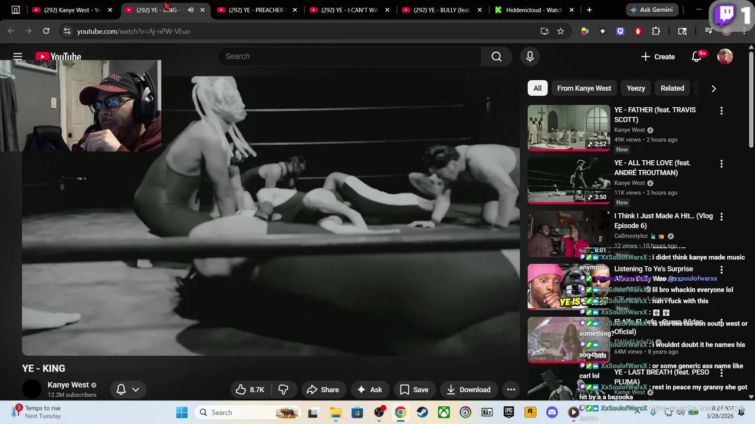Open the weather widget Temps to rise

click(x=35, y=412)
